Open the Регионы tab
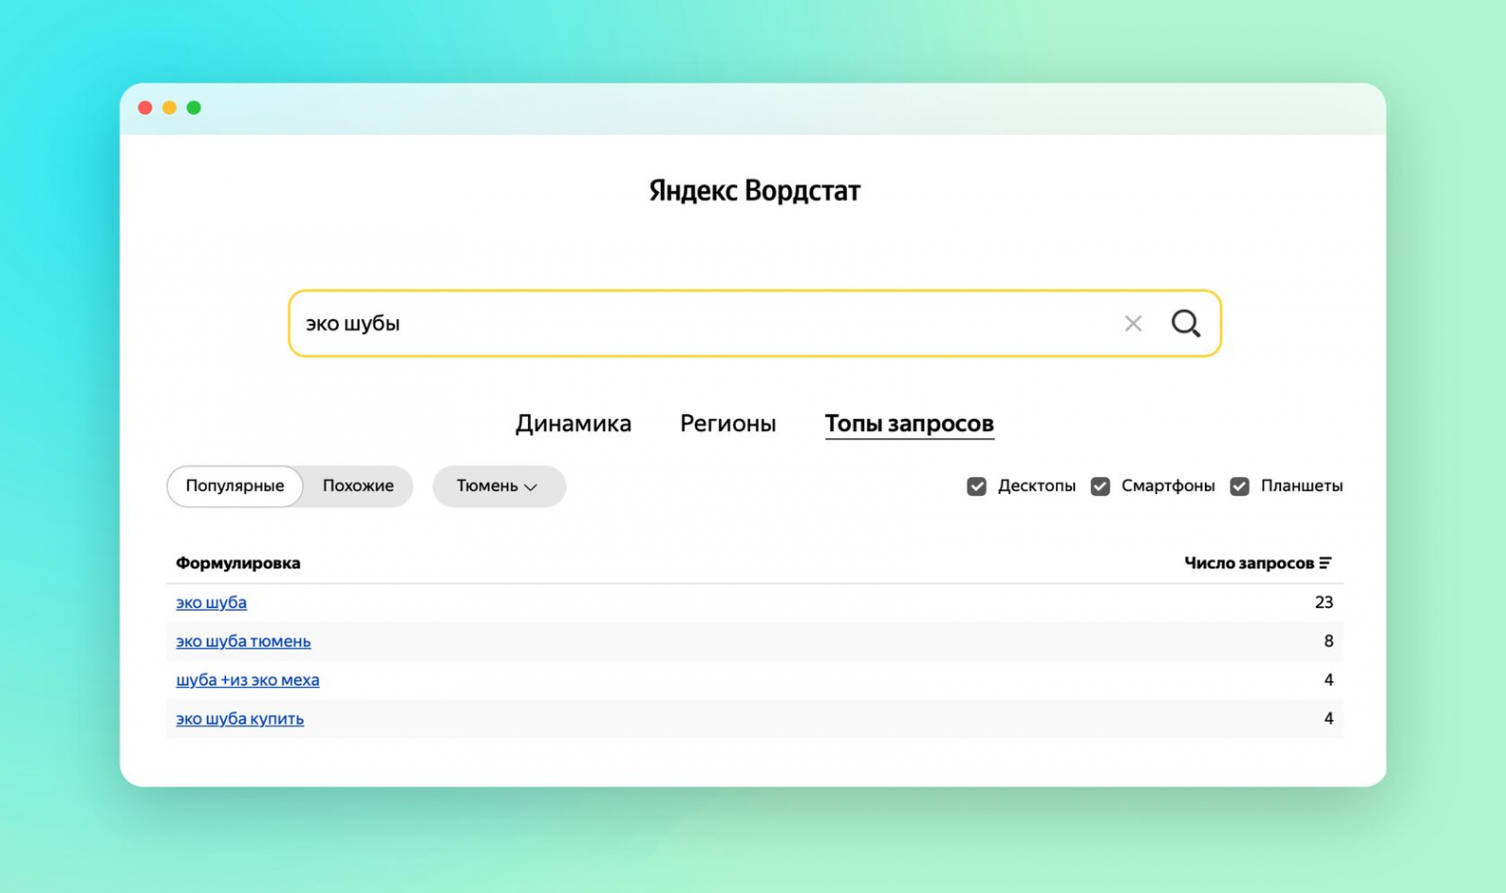This screenshot has width=1506, height=893. [728, 423]
